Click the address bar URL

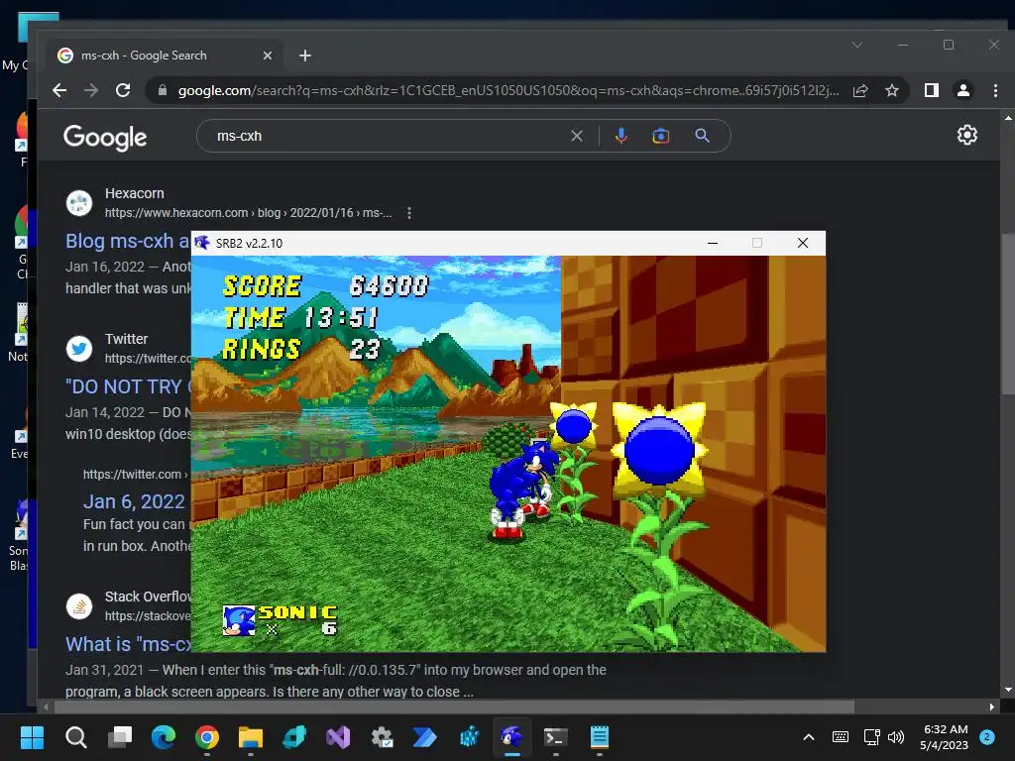click(508, 90)
